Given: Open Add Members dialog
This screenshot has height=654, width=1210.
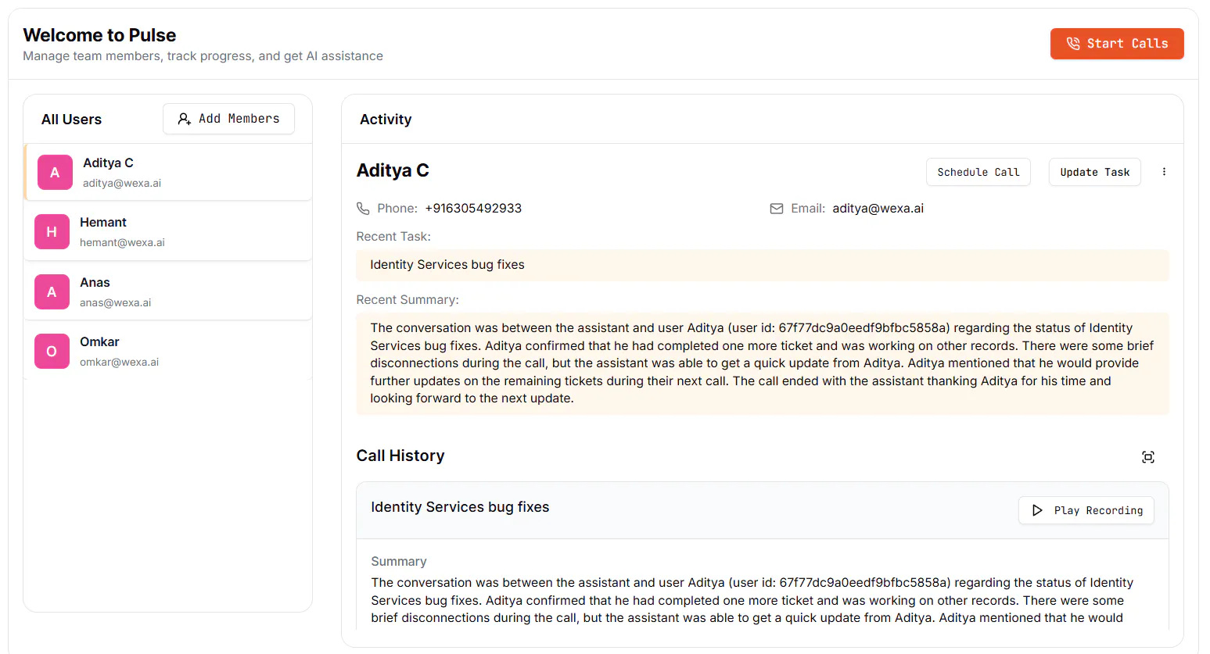Looking at the screenshot, I should click(228, 119).
